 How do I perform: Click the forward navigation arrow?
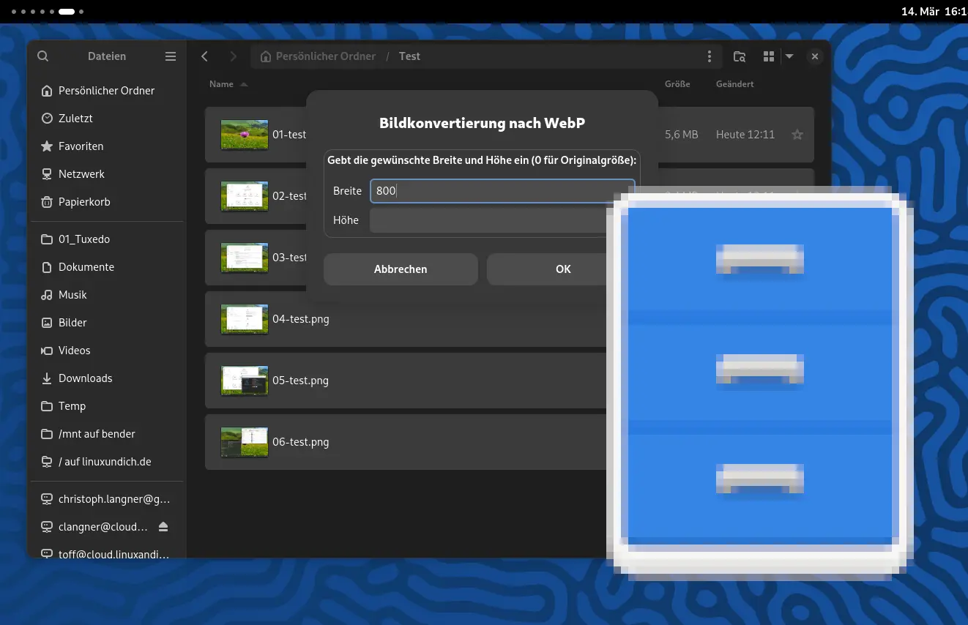click(232, 56)
